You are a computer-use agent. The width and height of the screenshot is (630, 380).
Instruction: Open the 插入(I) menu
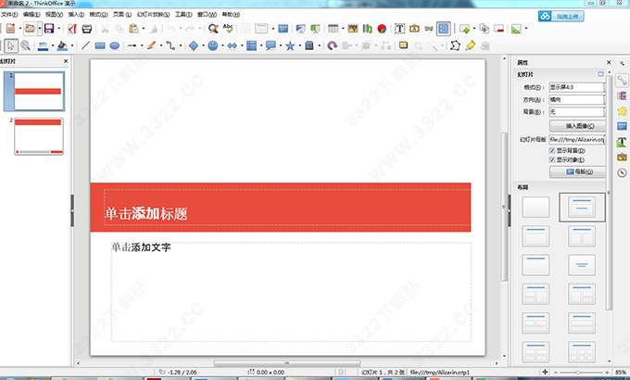point(76,15)
